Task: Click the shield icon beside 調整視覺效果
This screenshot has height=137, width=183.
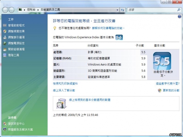Action: [5, 31]
